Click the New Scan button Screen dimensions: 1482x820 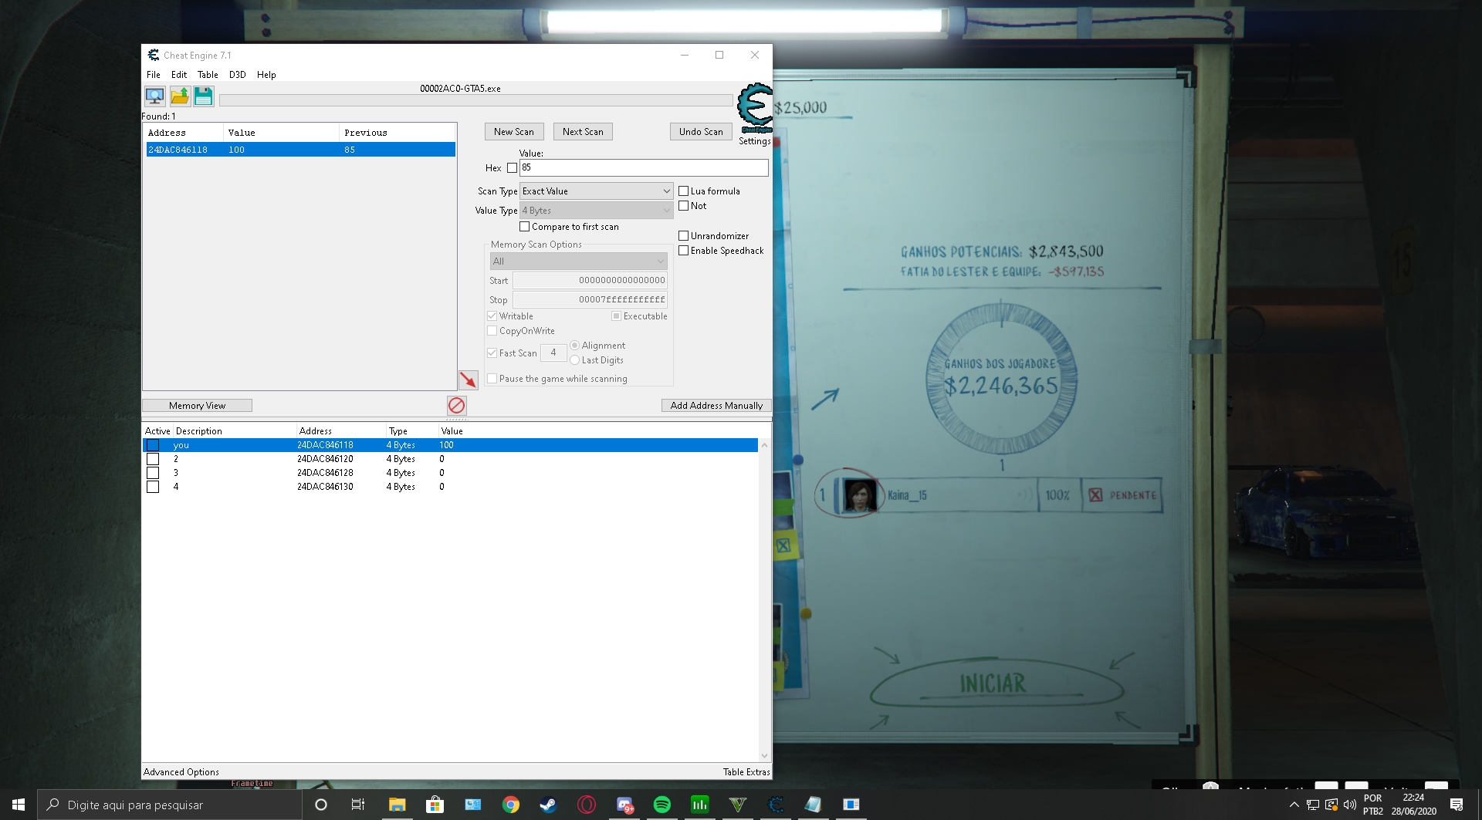tap(514, 132)
